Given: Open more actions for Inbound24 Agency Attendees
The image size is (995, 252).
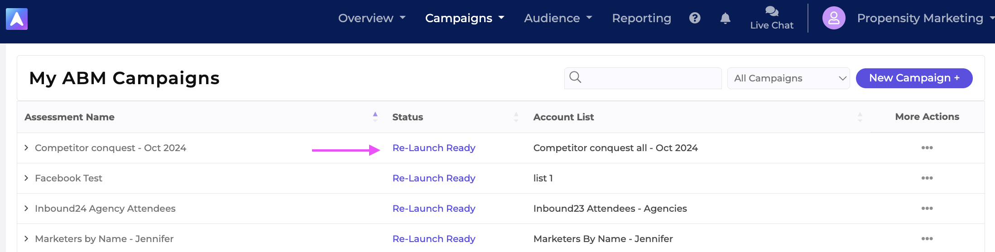Looking at the screenshot, I should (927, 209).
